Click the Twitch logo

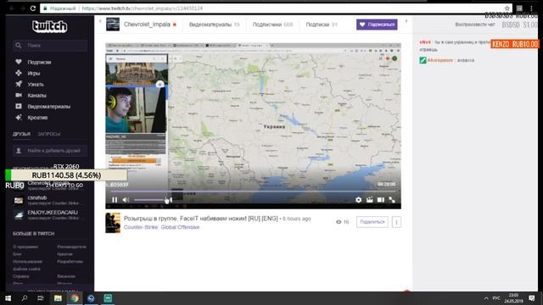(x=49, y=26)
